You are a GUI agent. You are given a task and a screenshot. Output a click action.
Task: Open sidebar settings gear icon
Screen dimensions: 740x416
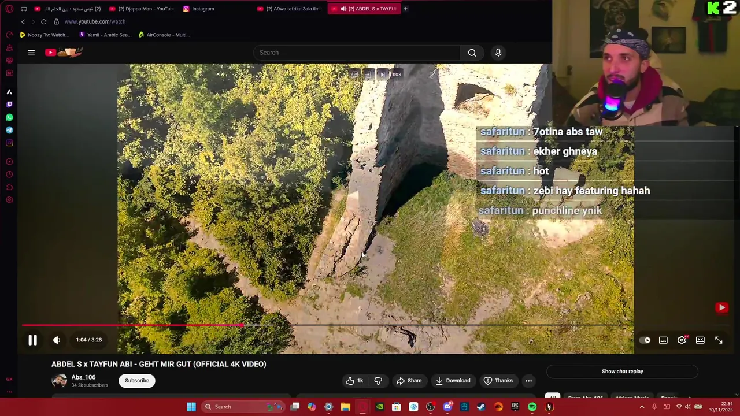click(x=9, y=200)
